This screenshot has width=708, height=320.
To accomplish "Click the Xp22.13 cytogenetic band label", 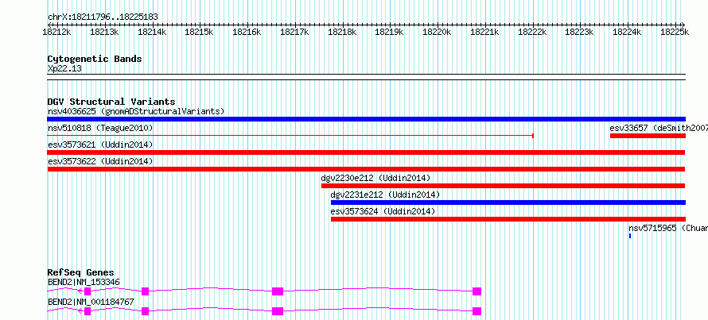I will (64, 69).
